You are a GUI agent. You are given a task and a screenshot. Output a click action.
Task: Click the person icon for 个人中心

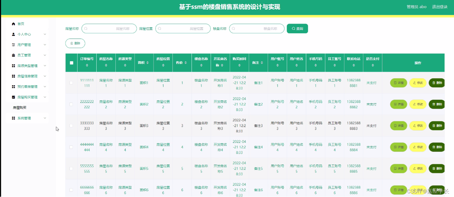click(x=13, y=34)
